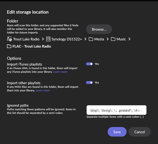The image size is (158, 144).
Task: Select the Media breadcrumb label
Action: click(99, 39)
